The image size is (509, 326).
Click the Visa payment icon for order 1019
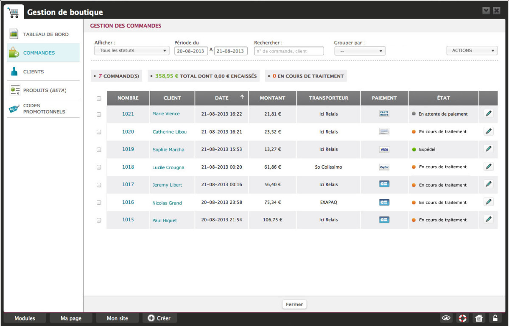click(x=384, y=150)
